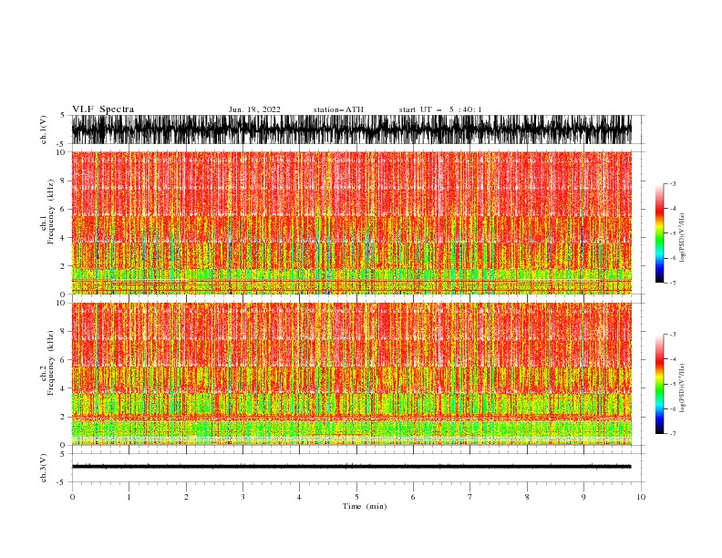Click inside the ch.1 spectrogram panel
The width and height of the screenshot is (722, 558).
tap(352, 222)
